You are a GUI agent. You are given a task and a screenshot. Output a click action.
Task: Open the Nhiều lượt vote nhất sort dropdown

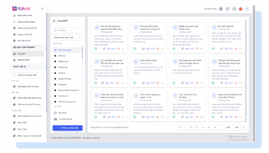point(68,38)
